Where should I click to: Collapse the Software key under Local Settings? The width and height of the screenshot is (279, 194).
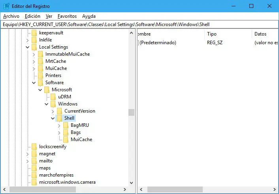34,83
